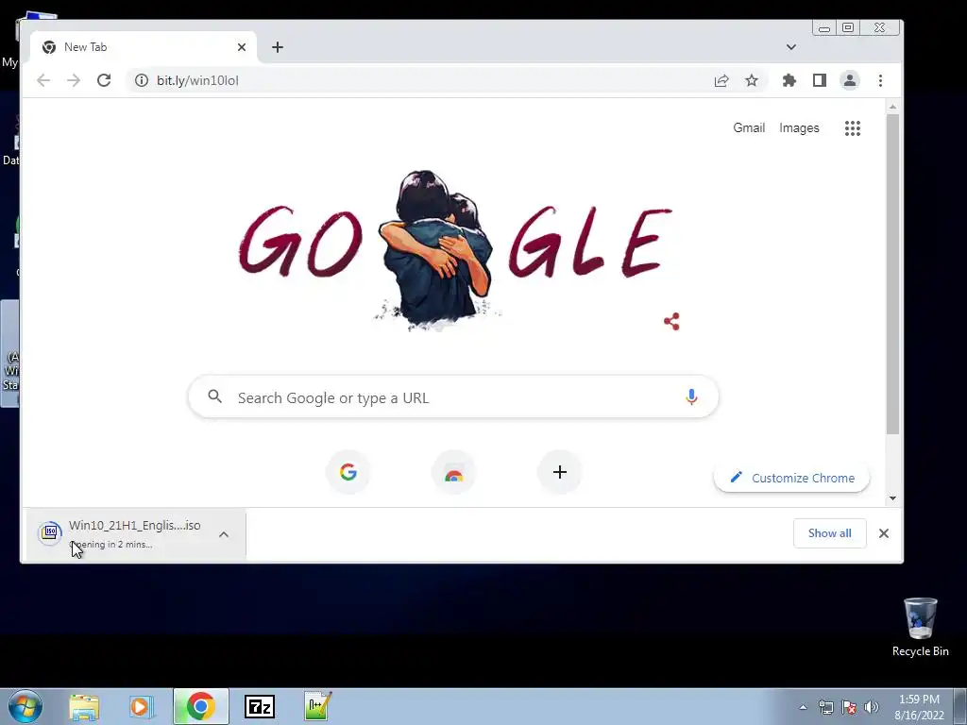Screen dimensions: 967x725
Task: Toggle the Chrome side panel
Action: tap(819, 80)
